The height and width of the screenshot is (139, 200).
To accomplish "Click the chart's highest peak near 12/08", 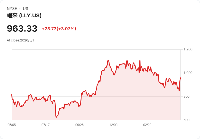I will (x=108, y=60).
